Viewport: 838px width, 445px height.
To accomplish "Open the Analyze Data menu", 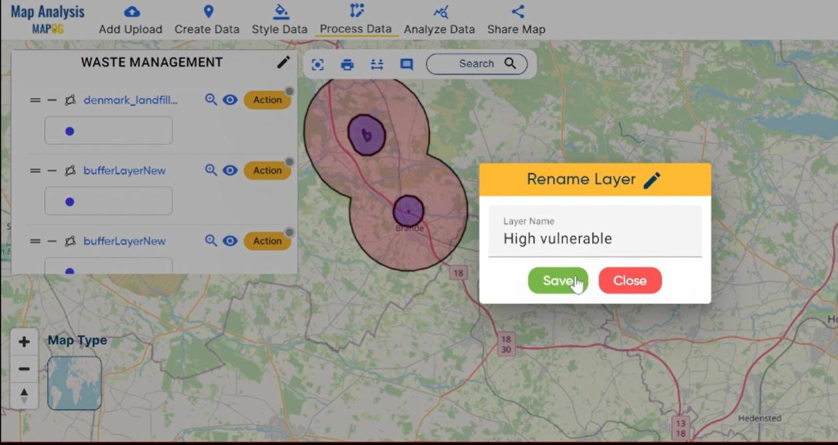I will coord(439,20).
